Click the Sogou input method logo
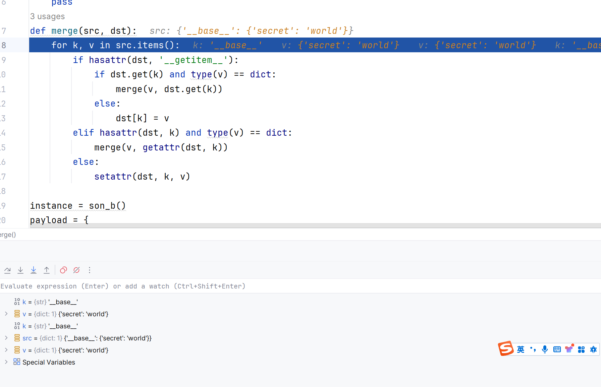Screen dimensions: 601x387 (506, 349)
